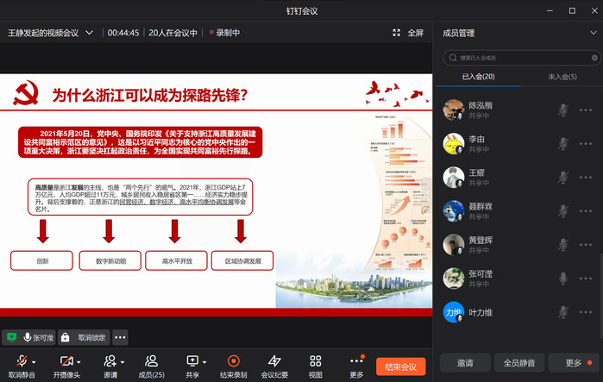Turn on camera with 开摄像头 icon

click(65, 360)
